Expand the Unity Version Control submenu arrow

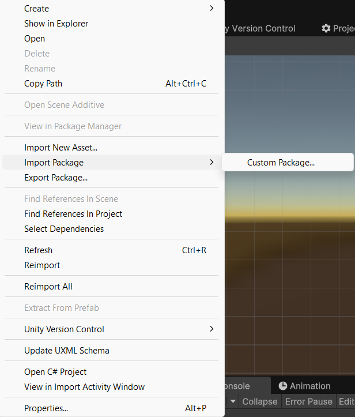pos(212,329)
